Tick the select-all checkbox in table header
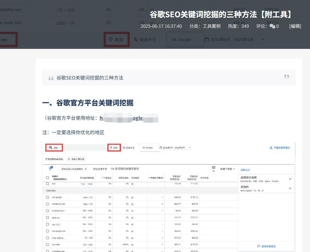The height and width of the screenshot is (252, 310). 48,178
